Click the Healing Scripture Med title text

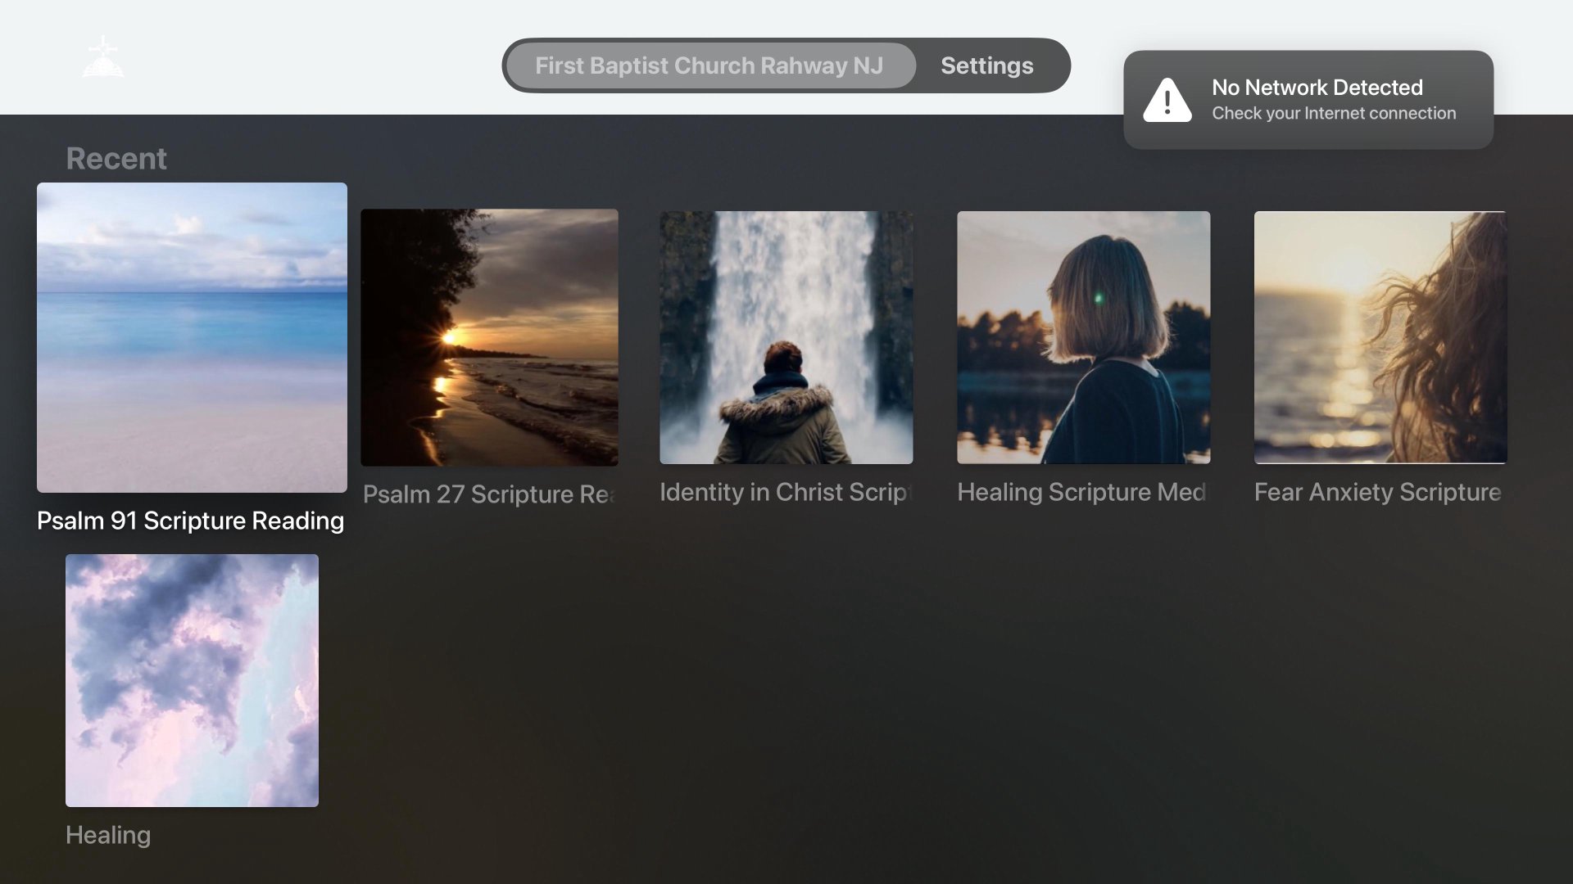(1081, 492)
